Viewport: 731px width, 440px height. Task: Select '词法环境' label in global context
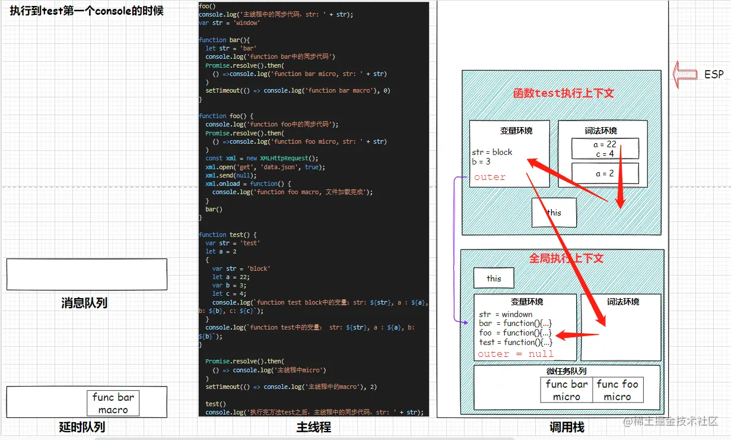[x=622, y=302]
